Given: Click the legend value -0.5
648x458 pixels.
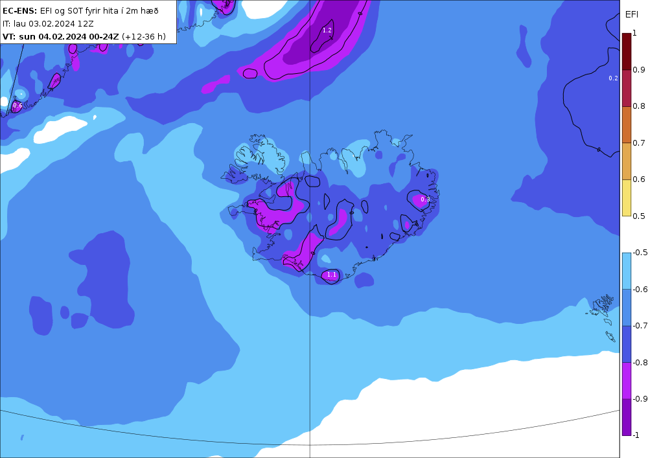Looking at the screenshot, I should 640,253.
